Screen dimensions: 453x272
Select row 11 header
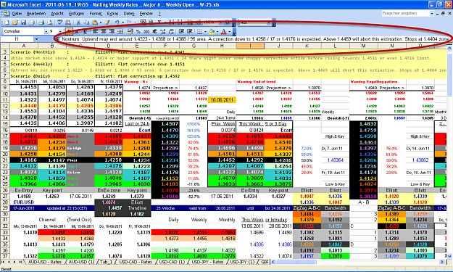(x=5, y=99)
